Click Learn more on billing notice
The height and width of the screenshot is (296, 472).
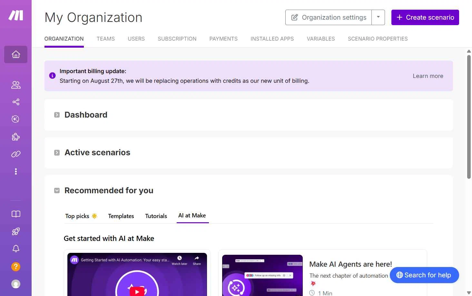[428, 76]
